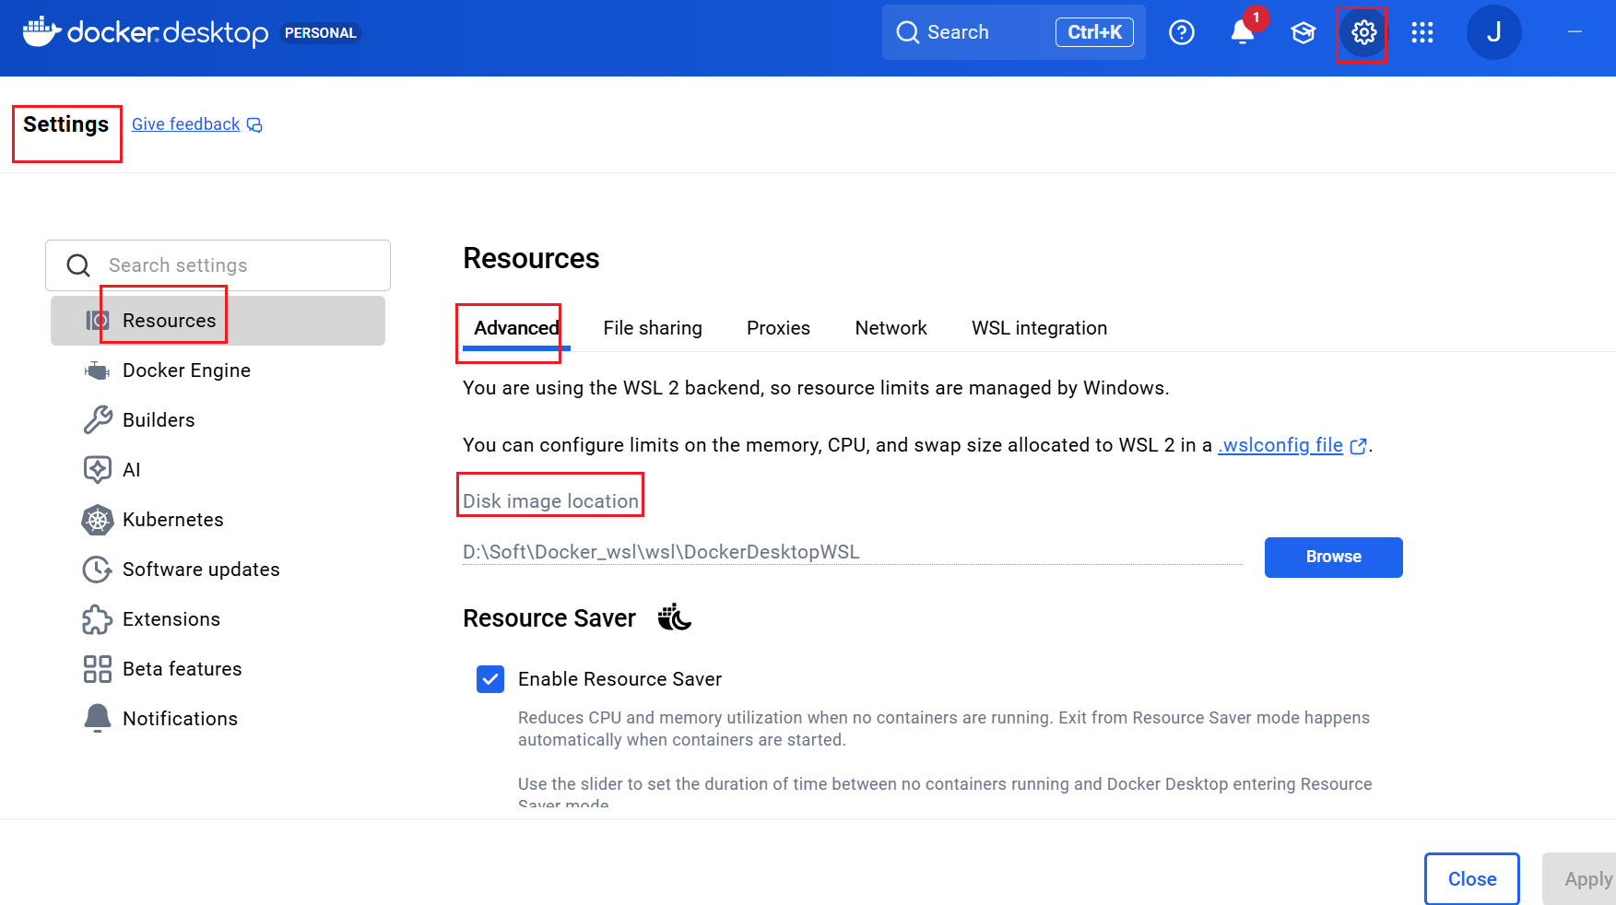Open the J user account avatar
The image size is (1616, 905).
tap(1493, 32)
